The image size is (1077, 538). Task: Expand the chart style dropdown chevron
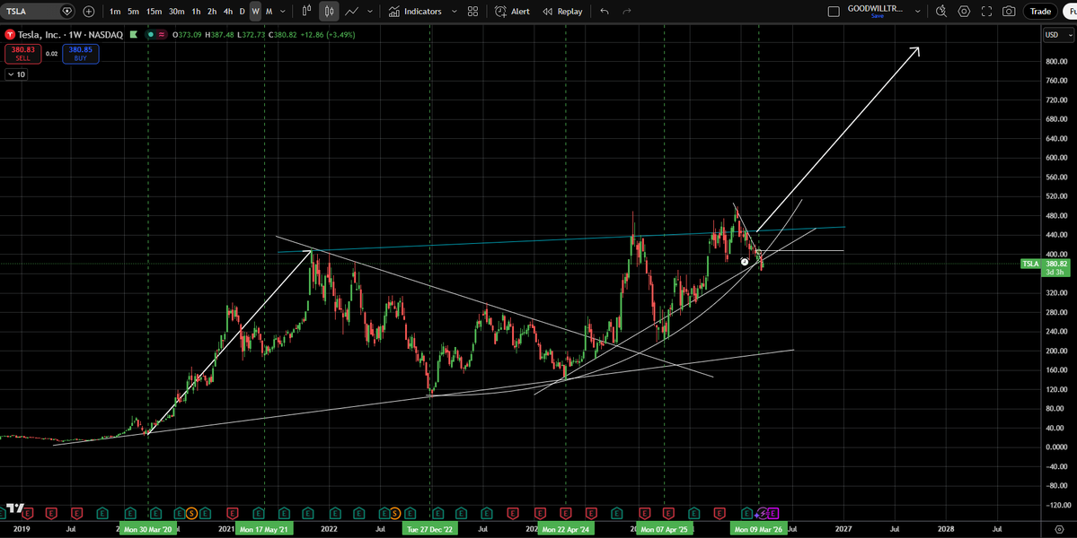pos(371,11)
